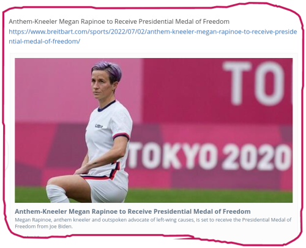Open the kneeling soccer player preview image
Screen dimensions: 306x248
[x=154, y=130]
